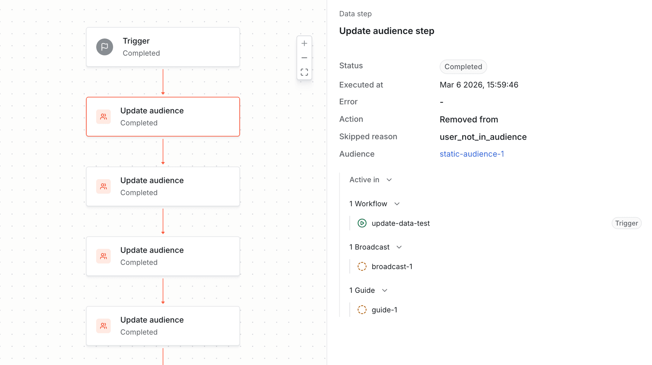Collapse the 1 Workflow section

point(397,204)
